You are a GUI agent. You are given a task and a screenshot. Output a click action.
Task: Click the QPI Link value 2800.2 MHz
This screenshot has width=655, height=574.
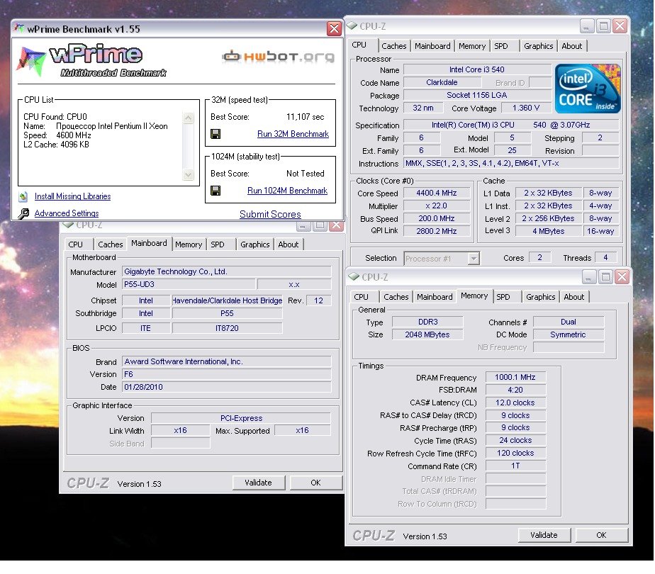(x=437, y=231)
